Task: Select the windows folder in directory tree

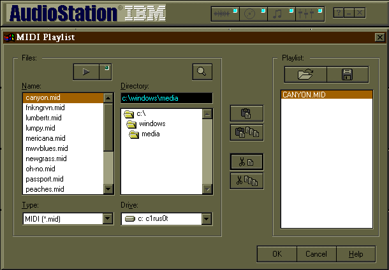Action: [152, 124]
